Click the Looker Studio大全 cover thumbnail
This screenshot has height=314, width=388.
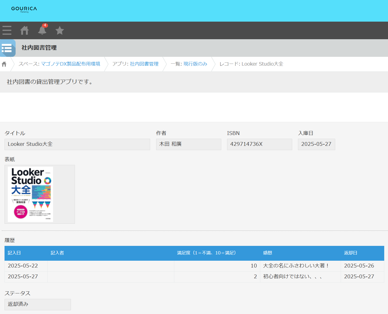(x=30, y=194)
